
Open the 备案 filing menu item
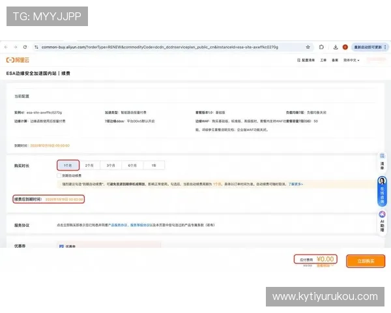point(334,60)
